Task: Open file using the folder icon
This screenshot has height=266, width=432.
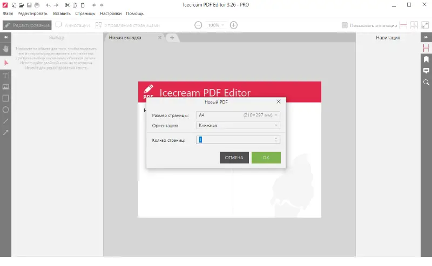Action: 21,5
